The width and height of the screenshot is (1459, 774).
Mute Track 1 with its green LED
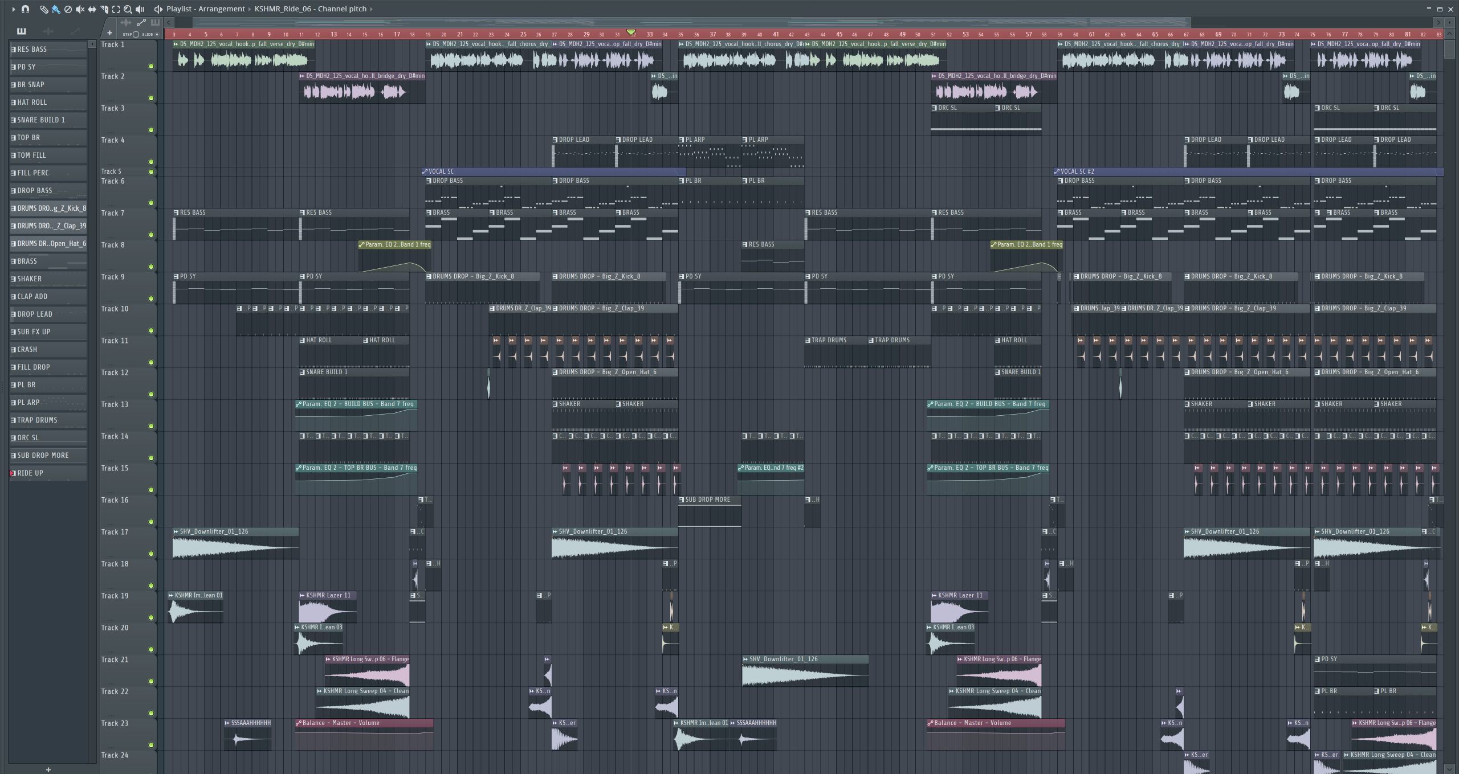click(151, 67)
